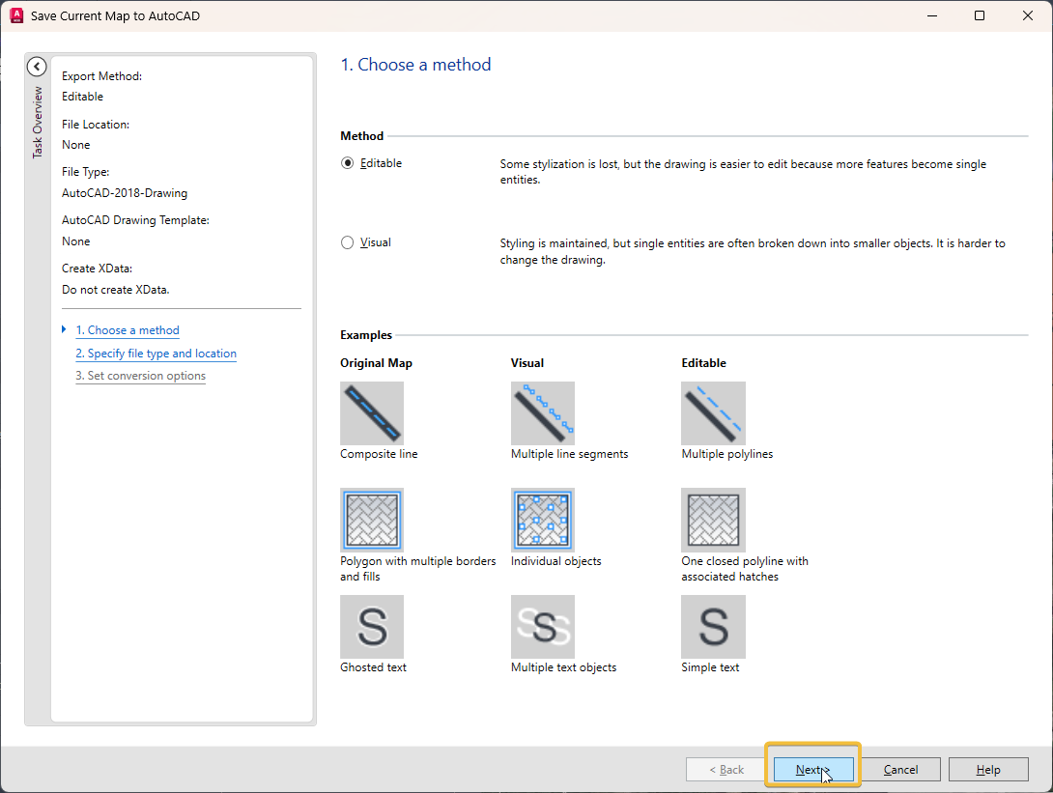Select the Editable method radio button

click(x=347, y=163)
